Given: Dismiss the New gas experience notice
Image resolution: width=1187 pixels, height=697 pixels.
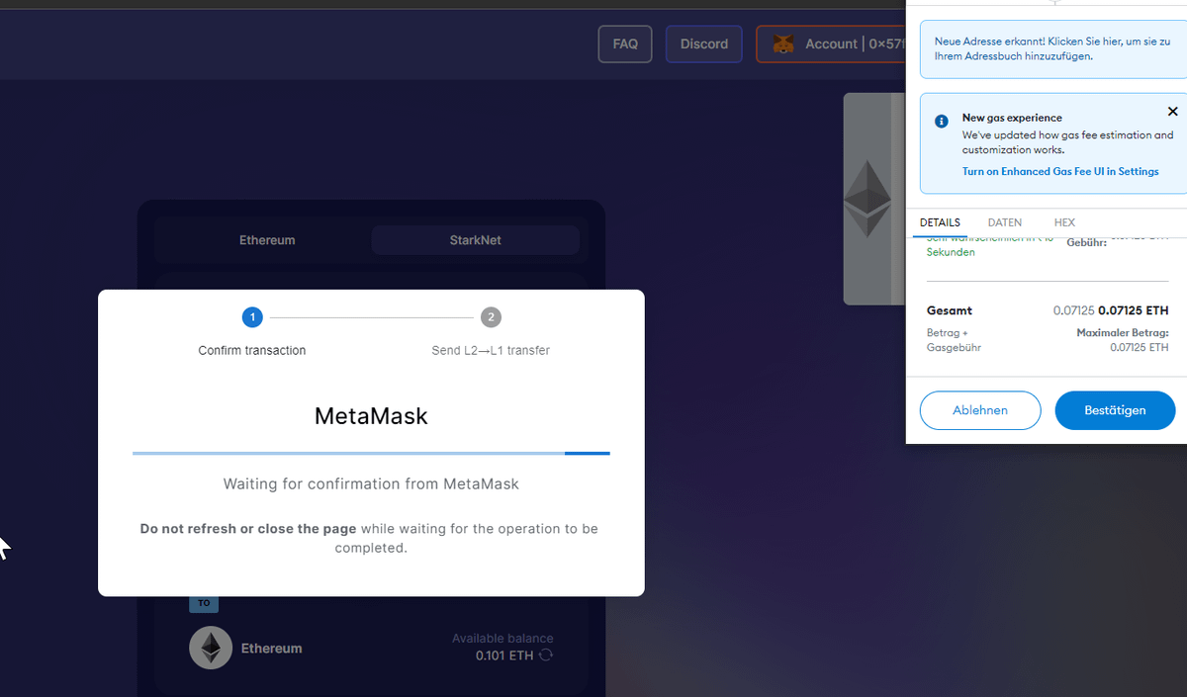Looking at the screenshot, I should (1172, 112).
